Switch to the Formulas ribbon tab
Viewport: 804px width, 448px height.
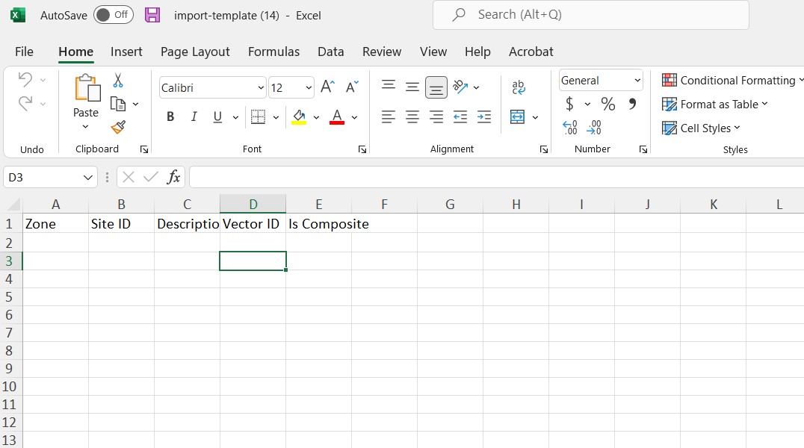(273, 52)
